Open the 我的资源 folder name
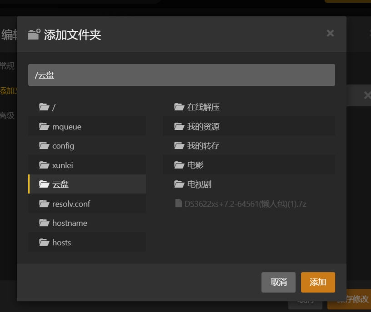Screen dimensions: 371x312 click(x=203, y=126)
